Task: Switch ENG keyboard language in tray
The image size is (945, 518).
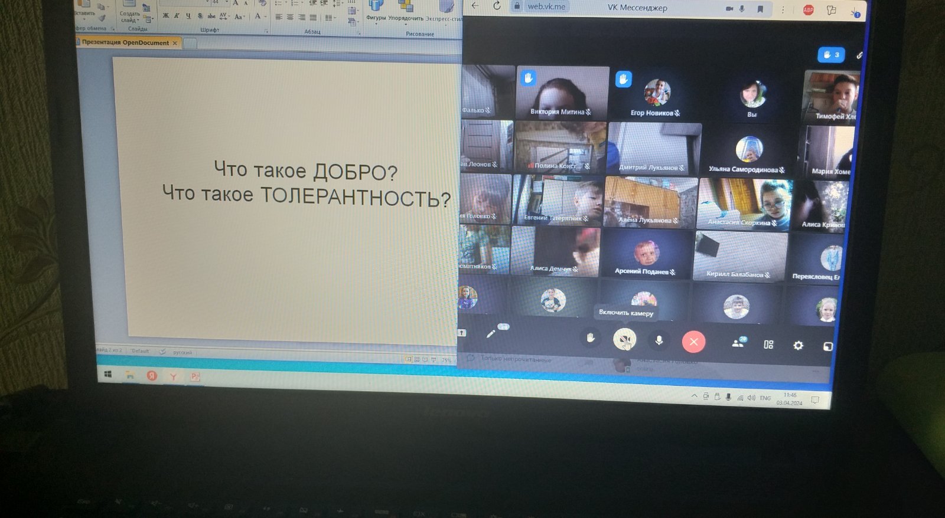Action: click(x=765, y=398)
